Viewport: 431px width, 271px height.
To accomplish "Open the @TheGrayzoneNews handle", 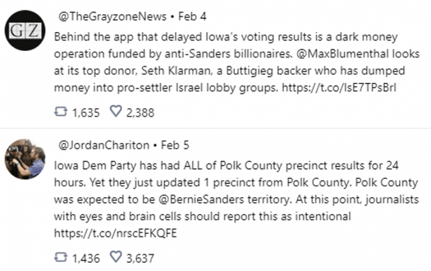I will [x=113, y=17].
